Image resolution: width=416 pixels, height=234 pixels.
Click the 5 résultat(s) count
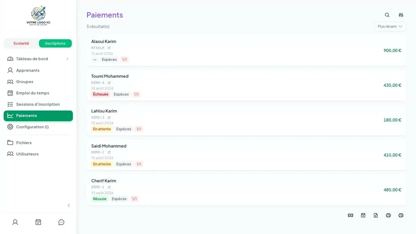[x=98, y=27]
